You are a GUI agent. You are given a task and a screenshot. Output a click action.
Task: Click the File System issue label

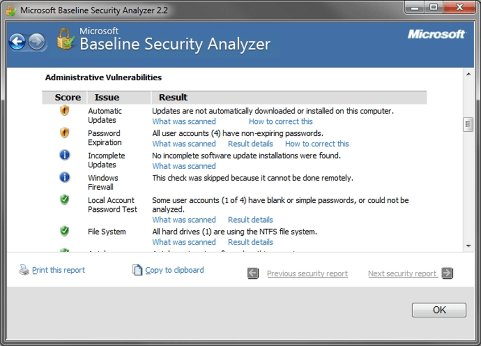[x=107, y=232]
